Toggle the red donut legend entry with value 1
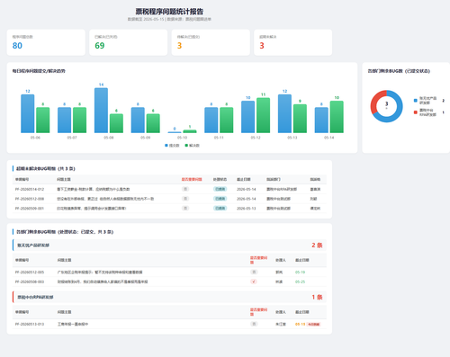 tap(429, 112)
